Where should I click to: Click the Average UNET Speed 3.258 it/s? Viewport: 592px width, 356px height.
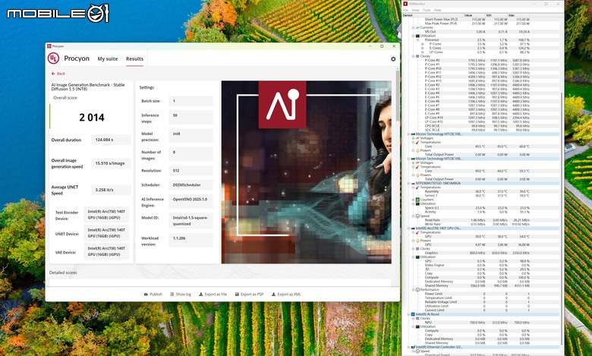tap(111, 190)
